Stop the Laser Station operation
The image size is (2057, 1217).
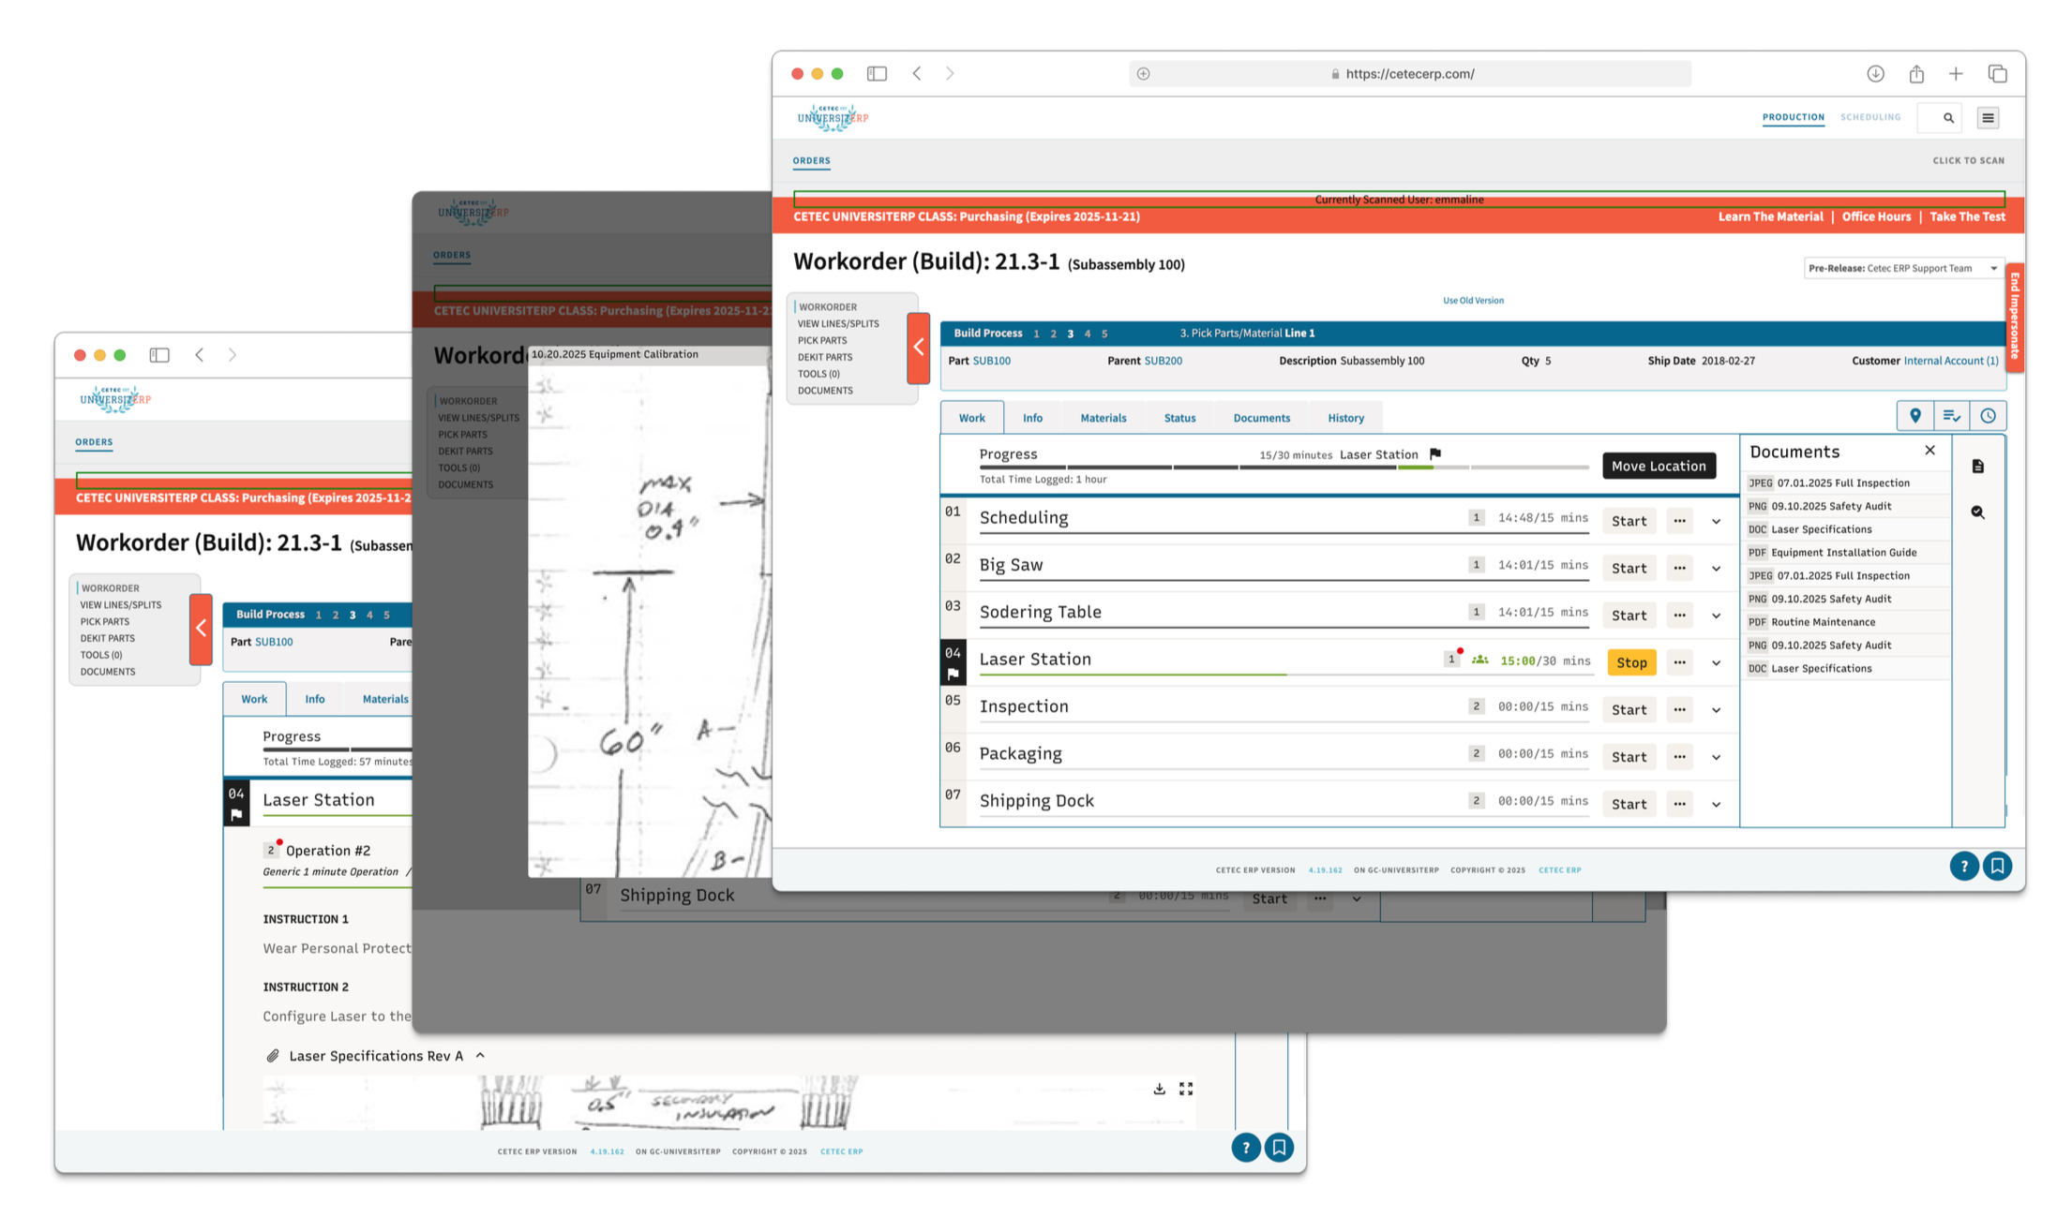click(1630, 662)
